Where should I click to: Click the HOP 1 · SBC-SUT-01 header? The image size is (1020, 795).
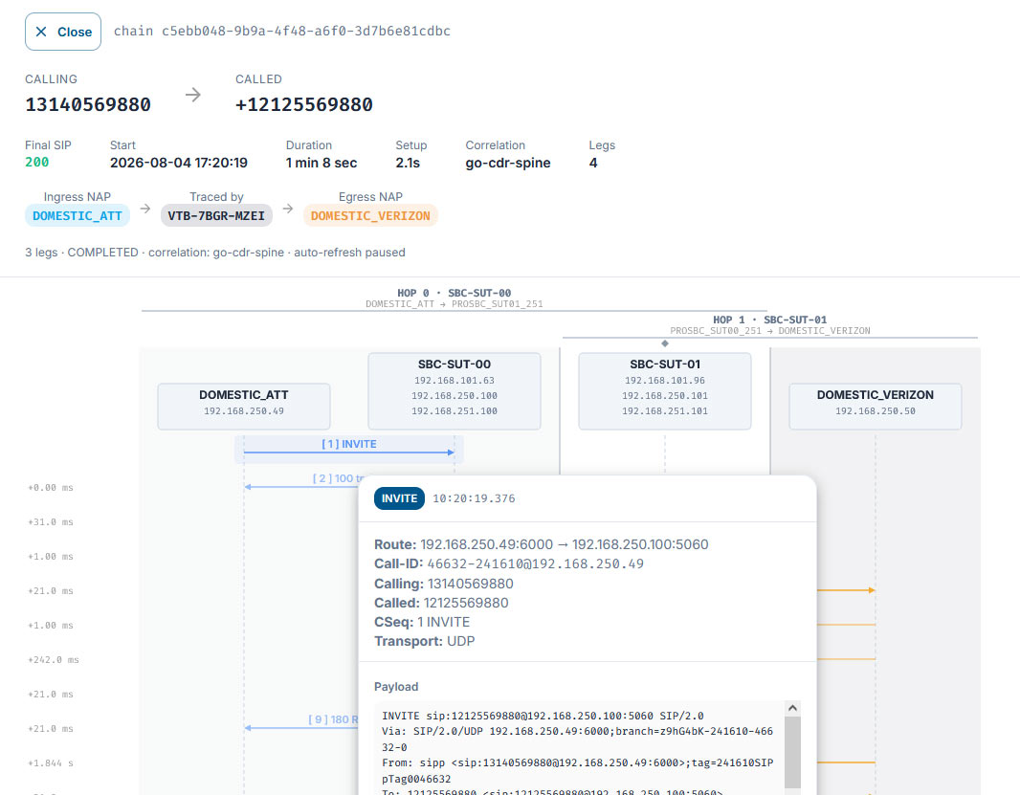click(x=769, y=320)
